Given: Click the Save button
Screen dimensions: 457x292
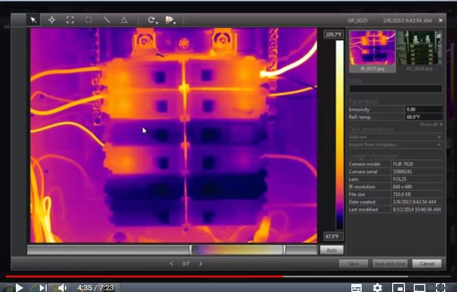Looking at the screenshot, I should point(354,264).
